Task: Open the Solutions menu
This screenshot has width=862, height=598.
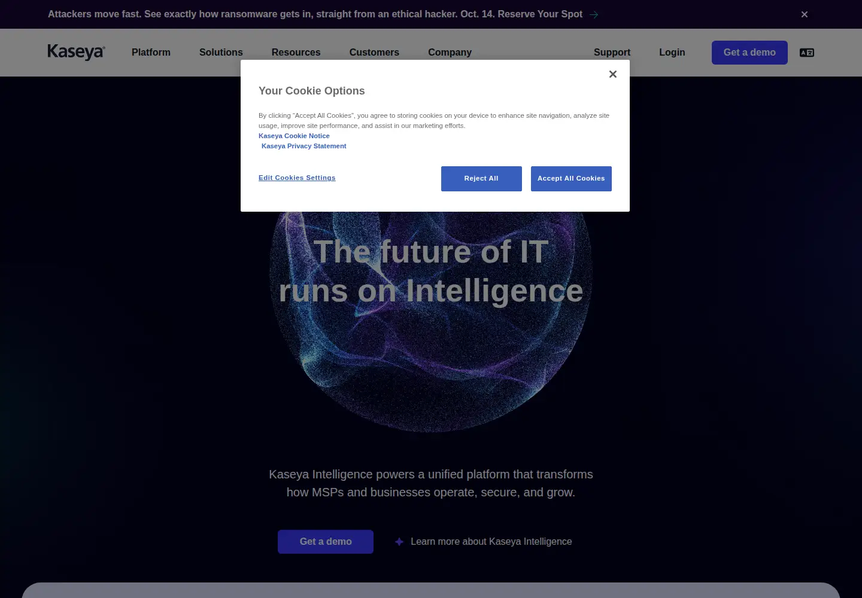Action: coord(221,53)
